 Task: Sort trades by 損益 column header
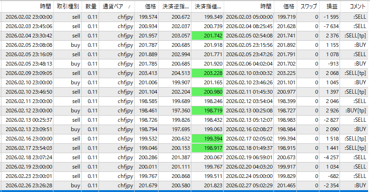pos(332,7)
